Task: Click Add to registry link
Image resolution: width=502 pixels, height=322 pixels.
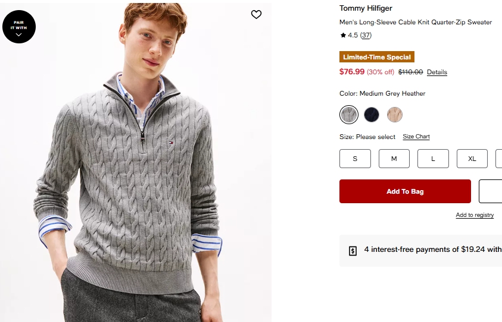Action: (x=475, y=215)
